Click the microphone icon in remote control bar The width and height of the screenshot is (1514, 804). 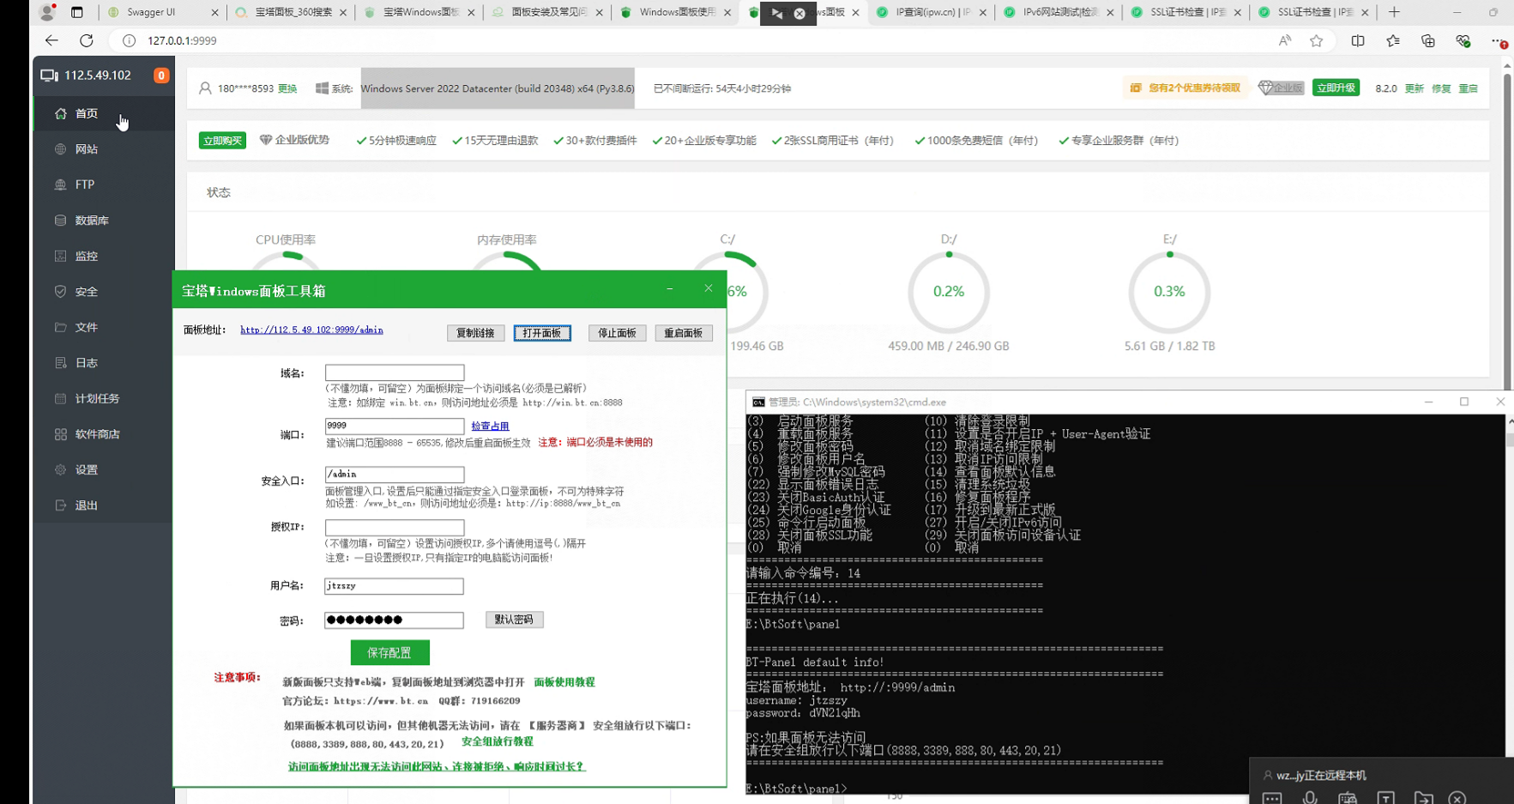(1310, 798)
